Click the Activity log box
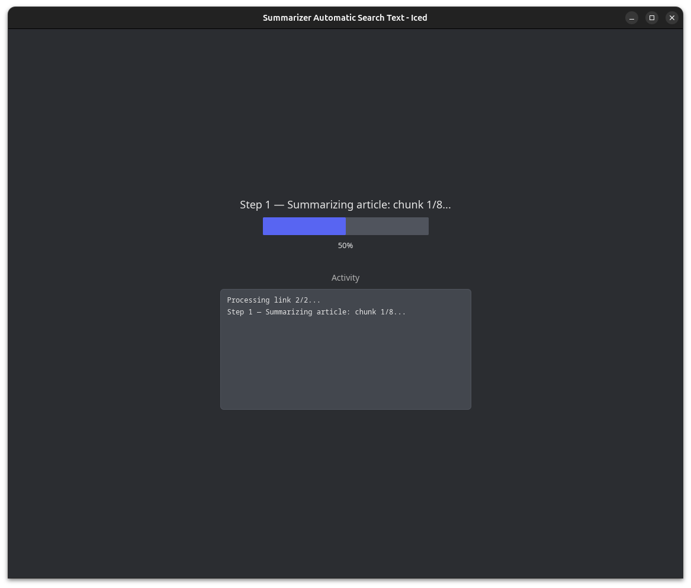691x588 pixels. (x=345, y=349)
